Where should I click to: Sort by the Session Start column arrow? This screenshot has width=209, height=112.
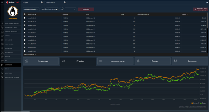pos(36,14)
